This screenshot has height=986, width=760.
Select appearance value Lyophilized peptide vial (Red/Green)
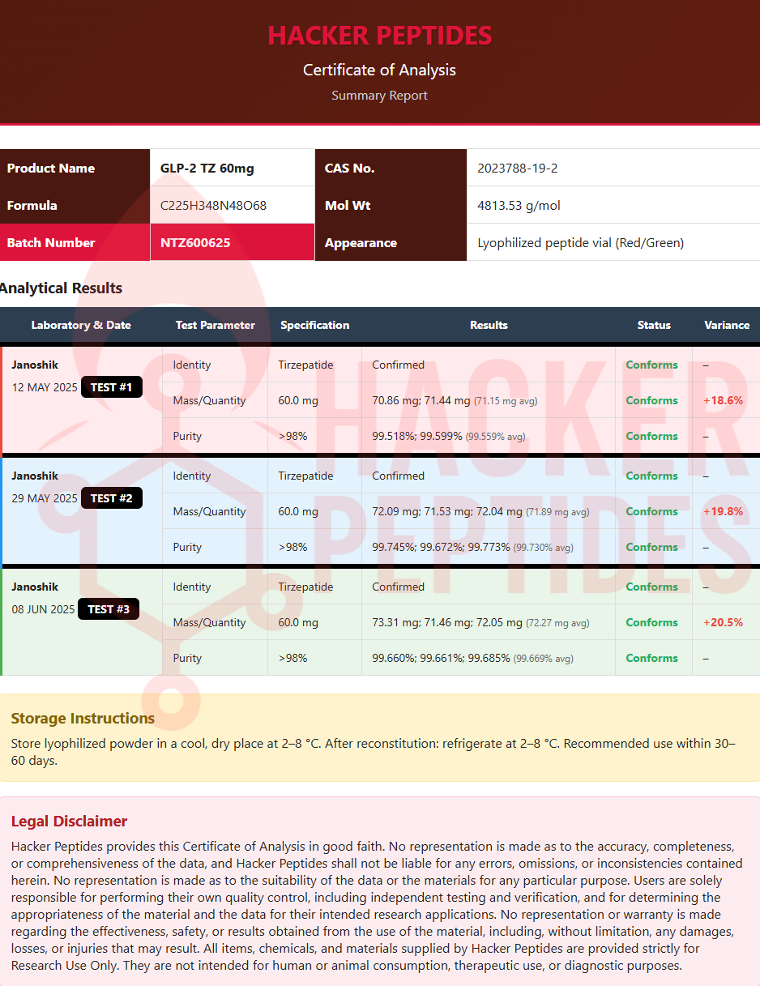(x=581, y=243)
